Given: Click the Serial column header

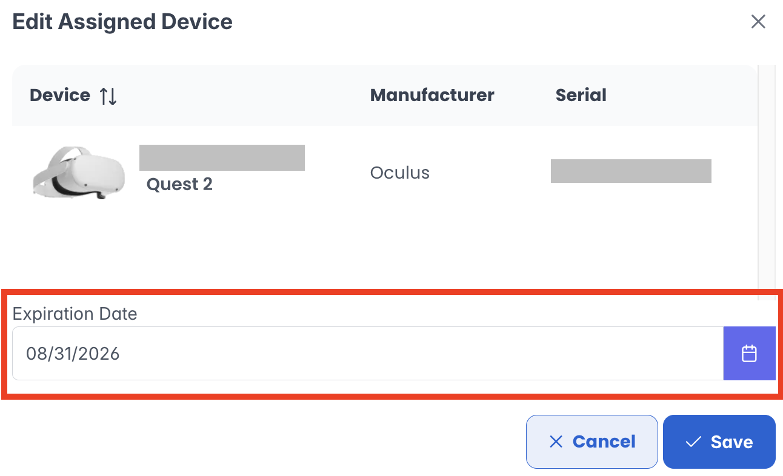Looking at the screenshot, I should click(x=581, y=96).
